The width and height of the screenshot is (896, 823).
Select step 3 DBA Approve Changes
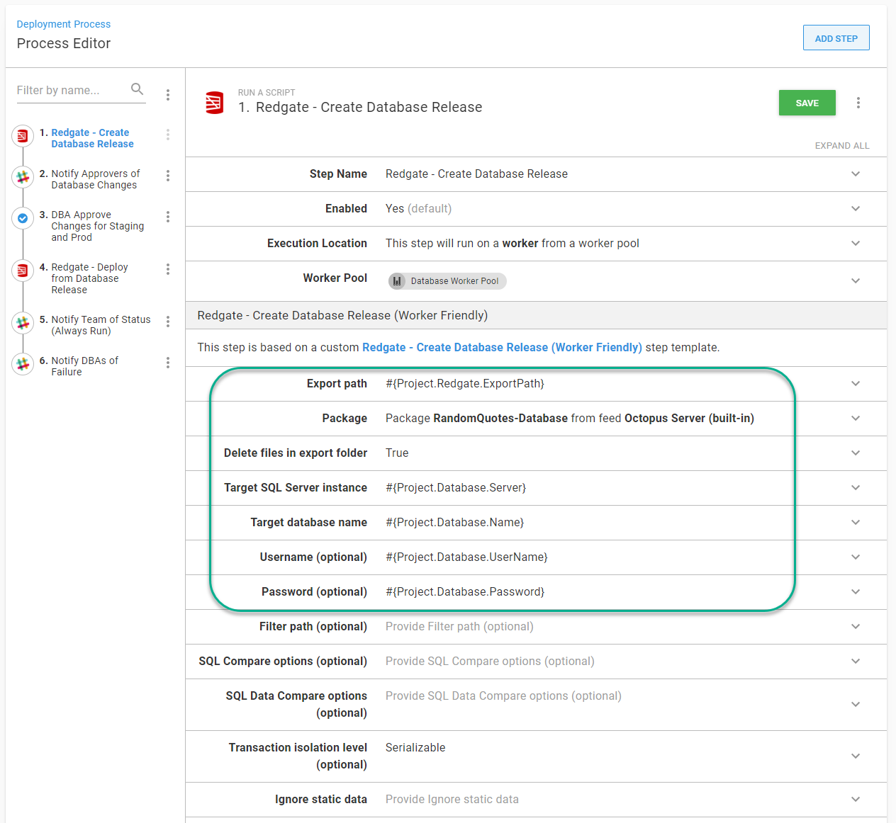[x=97, y=226]
